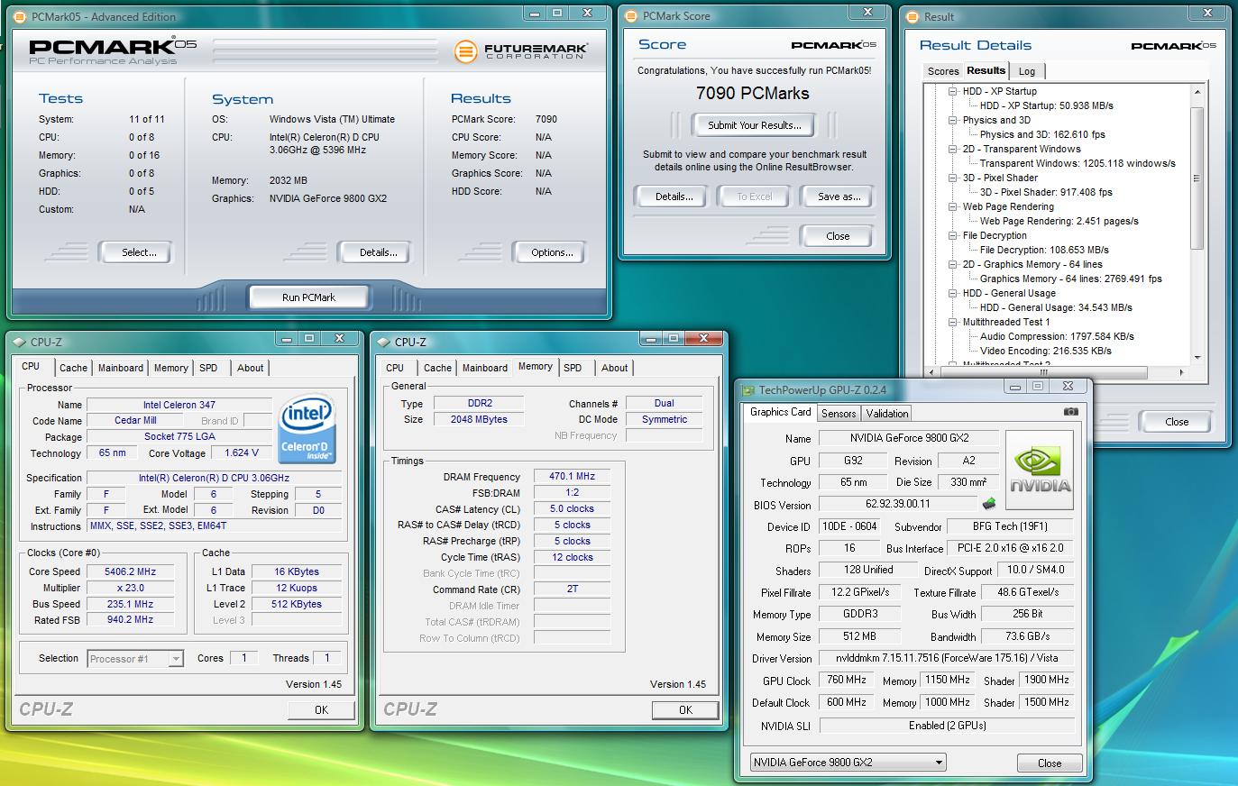This screenshot has width=1238, height=786.
Task: Click Close button in PCMark Score window
Action: pos(838,236)
